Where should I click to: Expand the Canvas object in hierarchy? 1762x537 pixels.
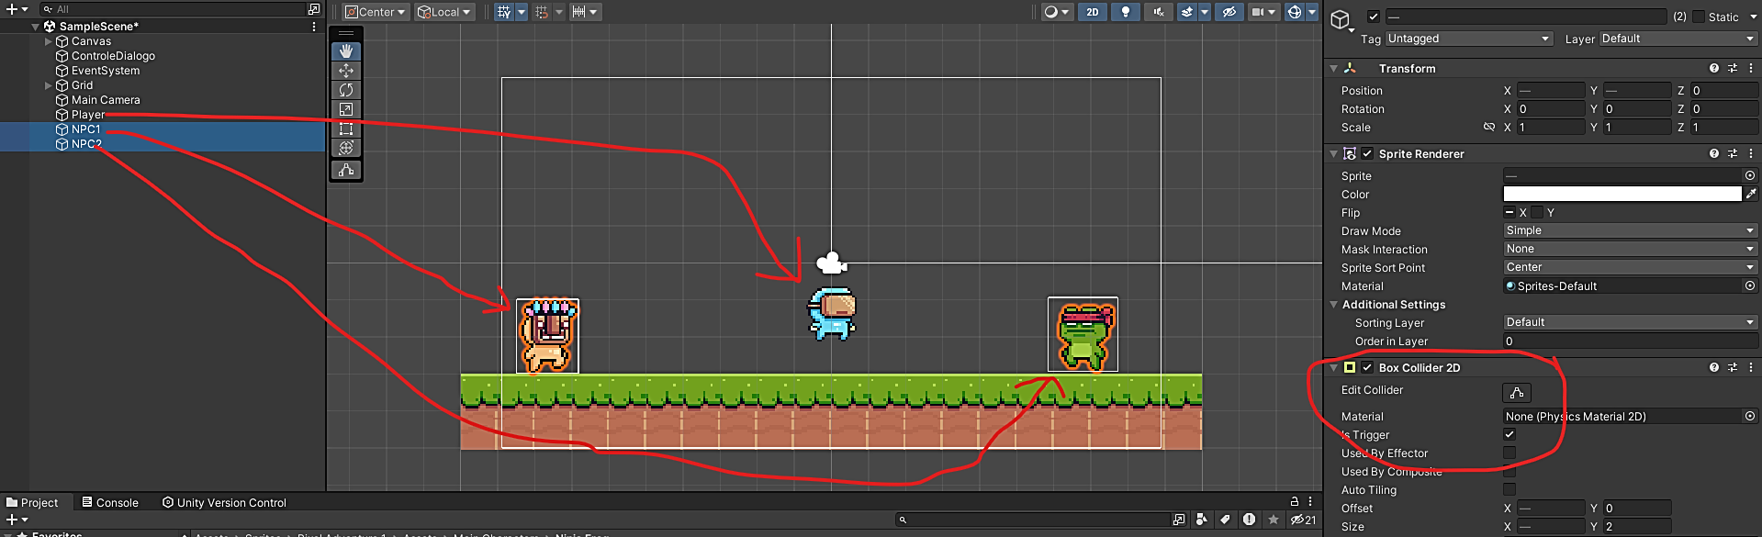49,41
